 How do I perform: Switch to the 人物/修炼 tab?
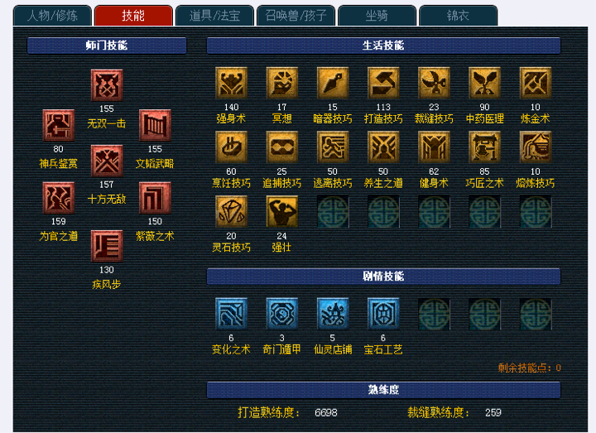52,16
